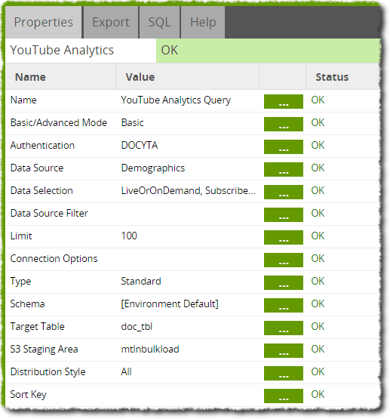Select the 'Standard' type value
Screen dimensions: 390x419
[x=141, y=281]
